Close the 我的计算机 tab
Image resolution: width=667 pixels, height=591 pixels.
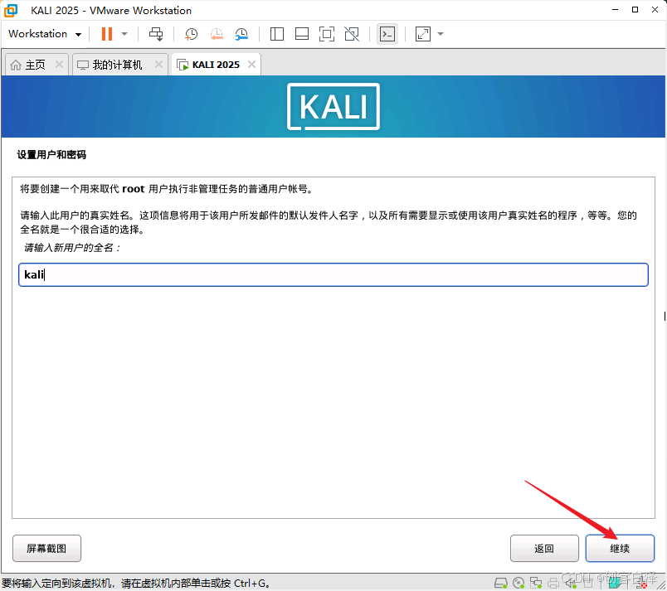click(x=158, y=65)
